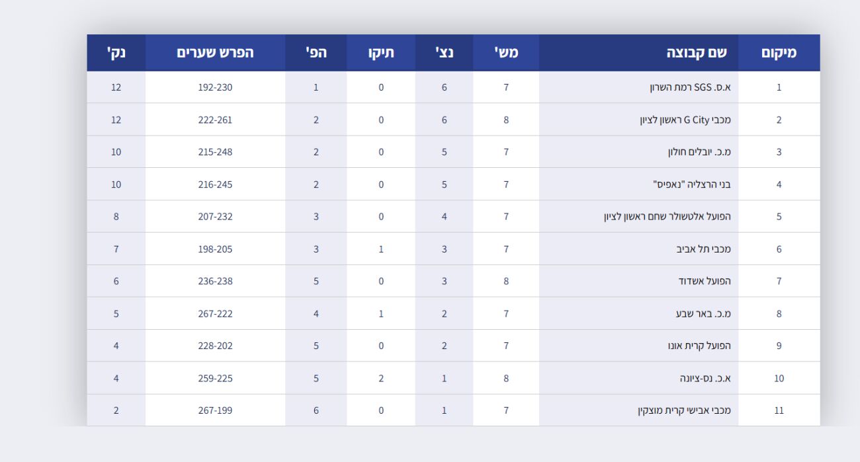Open team מכבי אבישי קרית מוצקין
Image resolution: width=860 pixels, height=462 pixels.
(684, 410)
